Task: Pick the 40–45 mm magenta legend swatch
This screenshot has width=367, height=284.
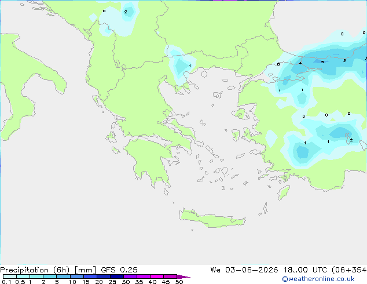Action: [x=157, y=276]
